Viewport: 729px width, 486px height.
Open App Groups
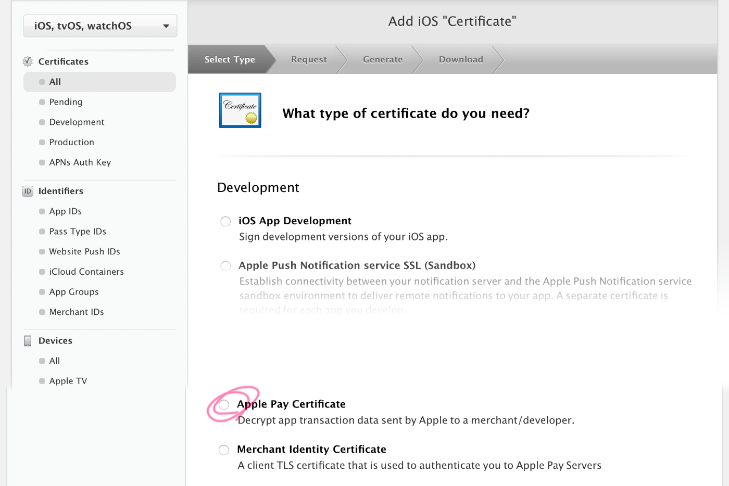click(x=74, y=292)
